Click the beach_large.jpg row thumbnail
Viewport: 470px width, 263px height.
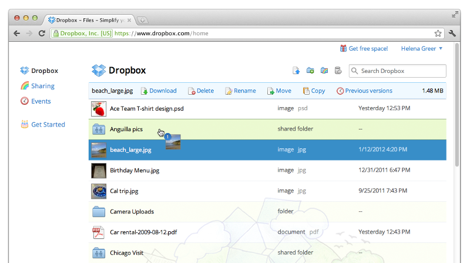point(99,150)
